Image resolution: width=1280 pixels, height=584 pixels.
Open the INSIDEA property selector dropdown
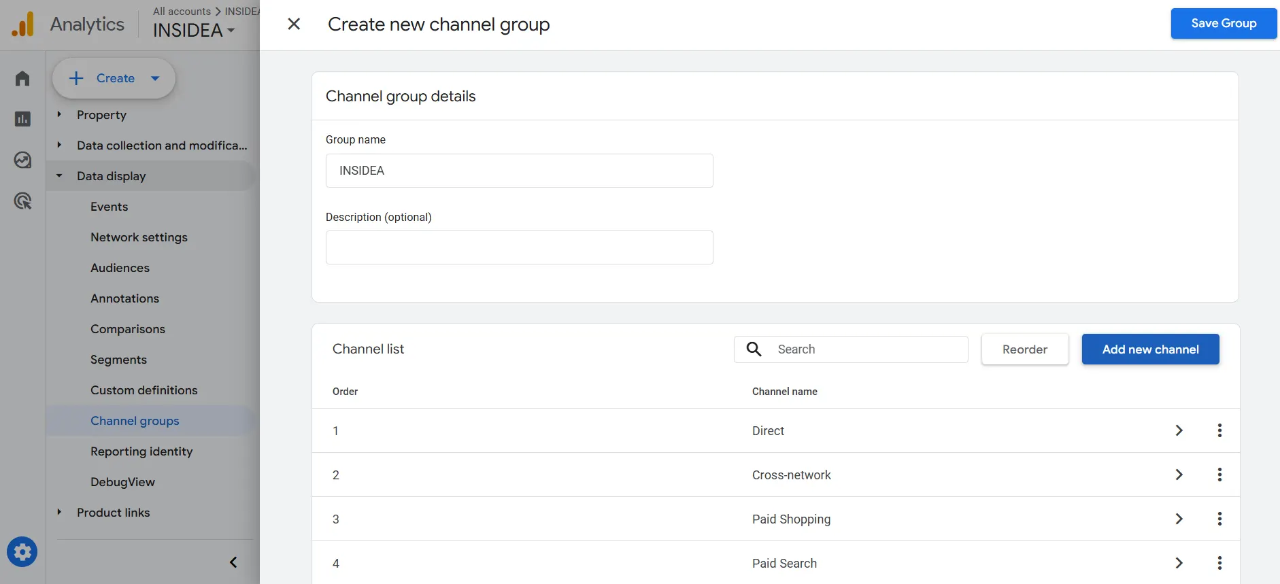194,31
